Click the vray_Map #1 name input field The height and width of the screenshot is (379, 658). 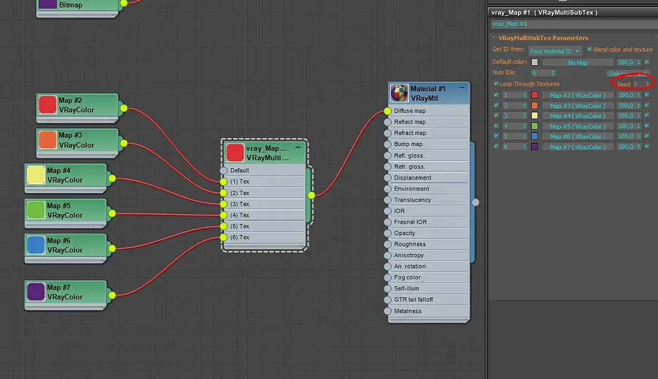[x=573, y=24]
